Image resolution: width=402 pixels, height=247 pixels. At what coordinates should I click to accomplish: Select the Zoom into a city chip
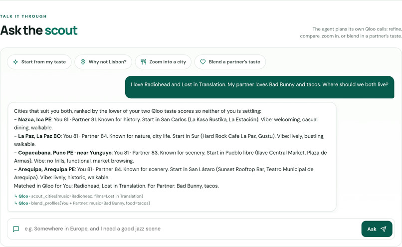pos(163,62)
